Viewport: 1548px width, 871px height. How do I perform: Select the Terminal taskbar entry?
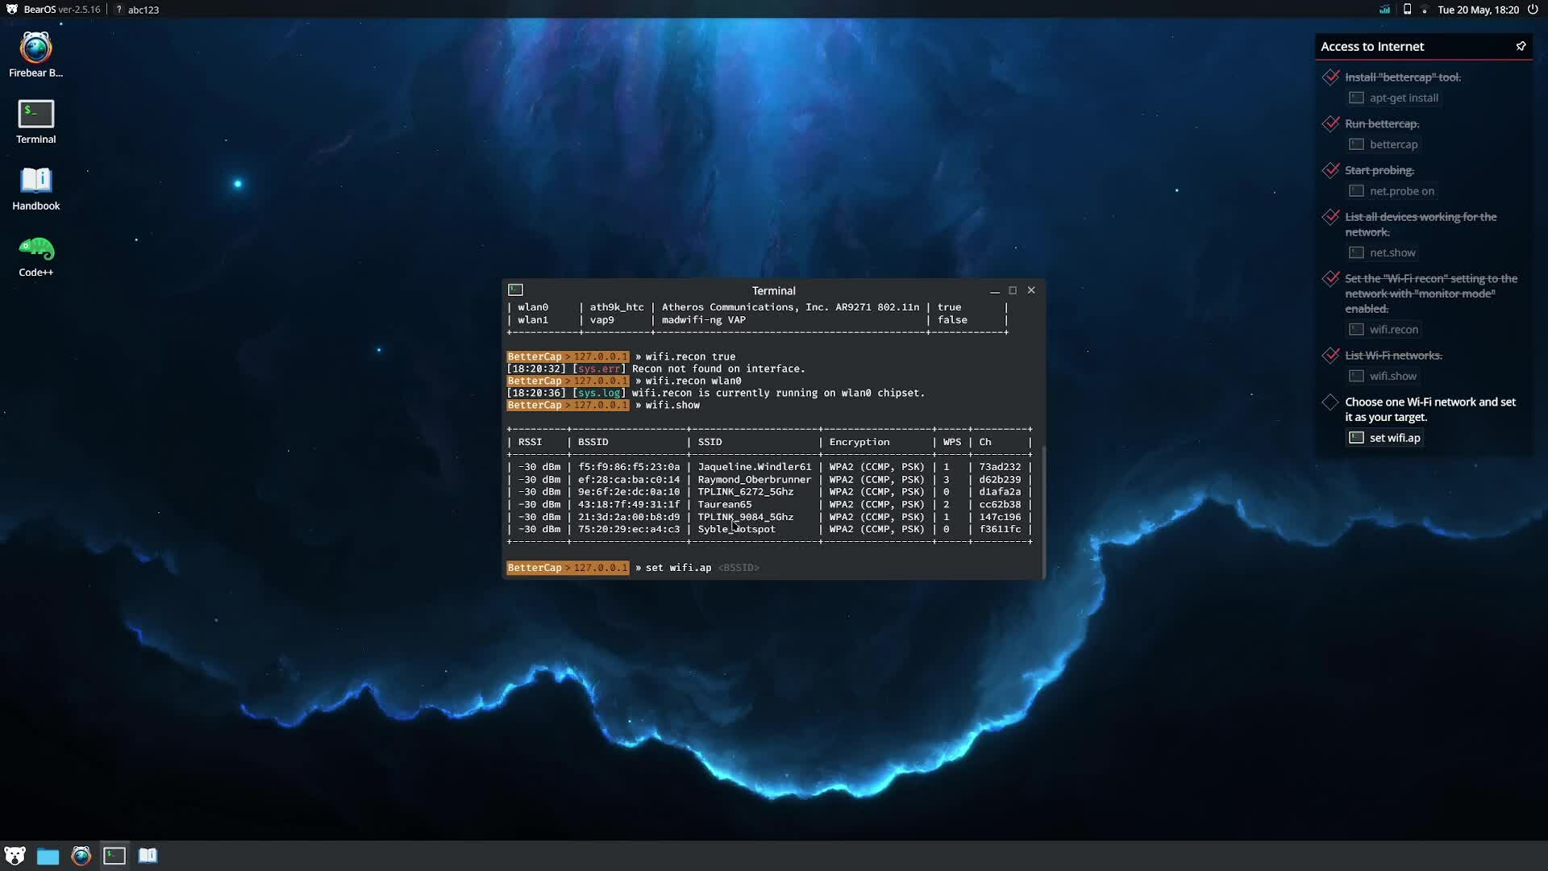pos(114,856)
